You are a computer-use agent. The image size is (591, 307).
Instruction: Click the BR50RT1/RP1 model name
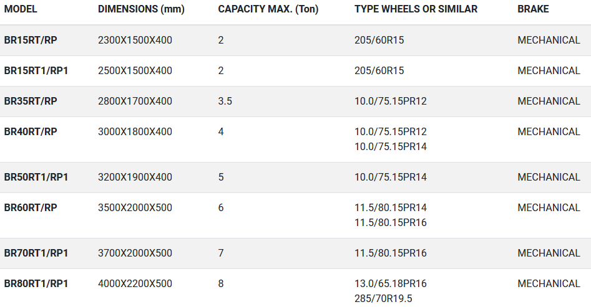click(x=36, y=177)
